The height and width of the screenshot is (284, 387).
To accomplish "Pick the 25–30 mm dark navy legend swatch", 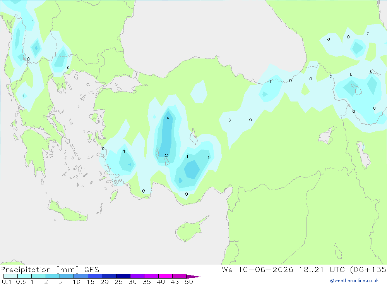I will point(123,276).
